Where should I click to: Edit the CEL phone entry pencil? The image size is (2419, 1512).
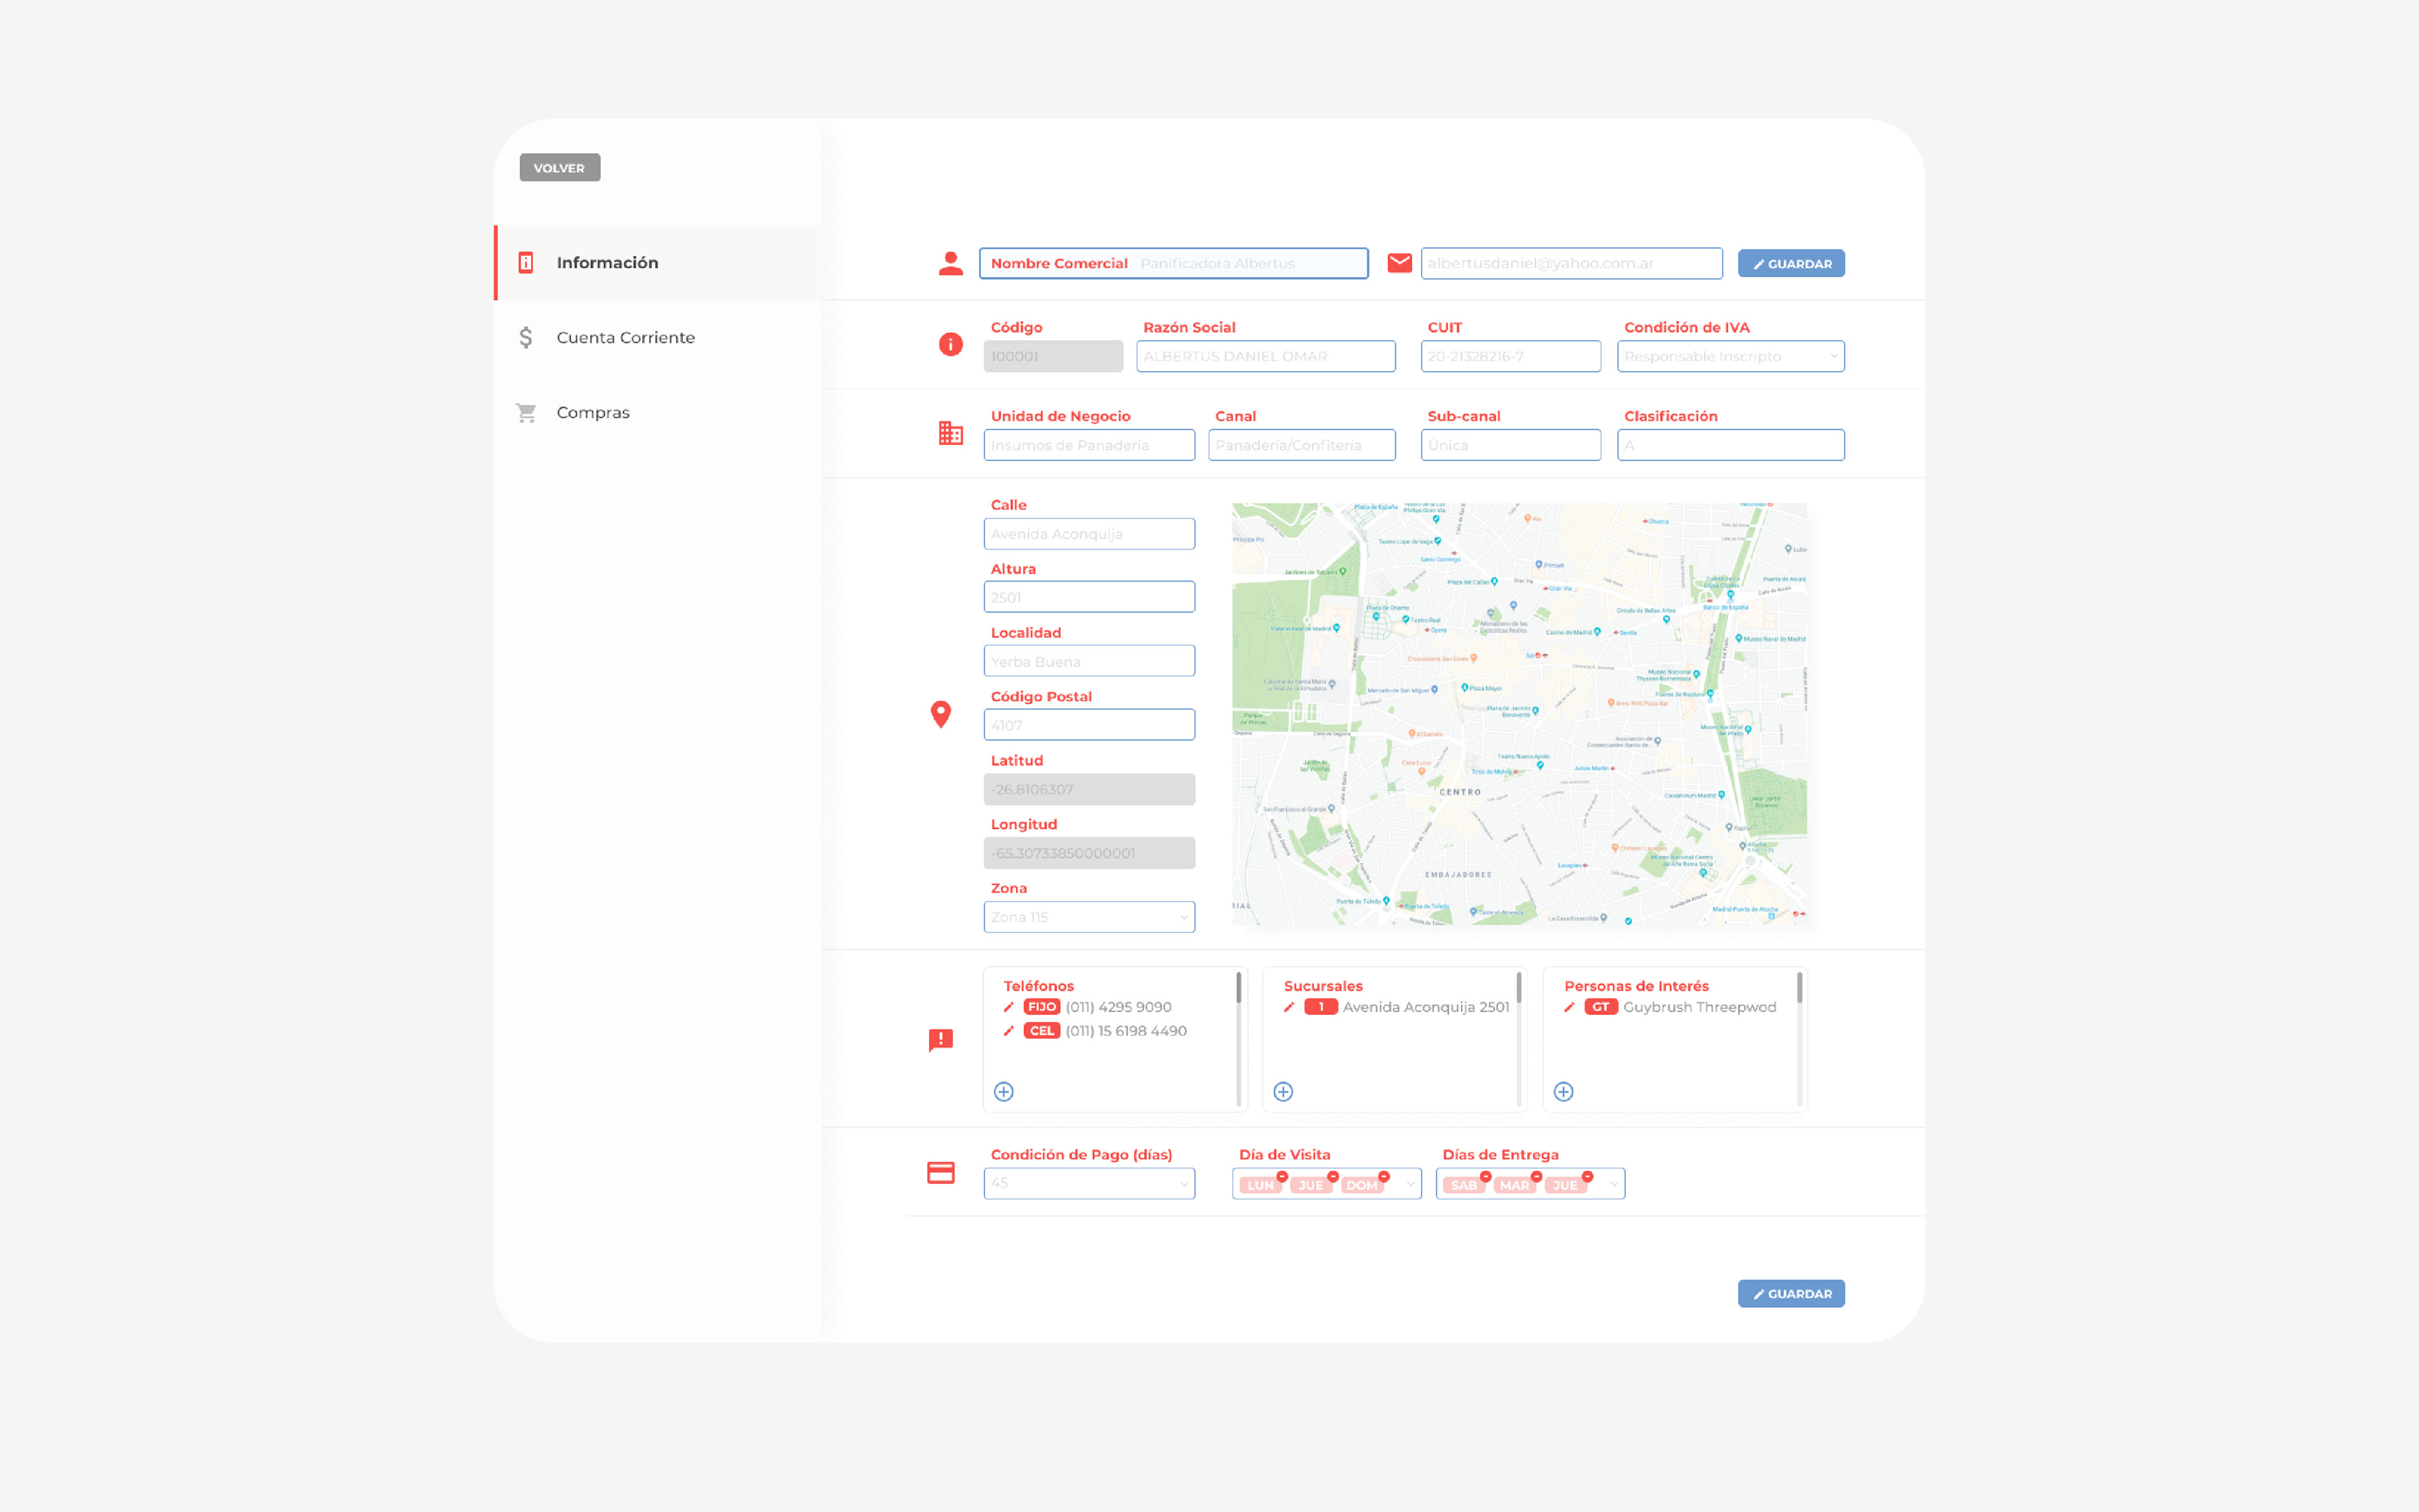click(x=1009, y=1031)
